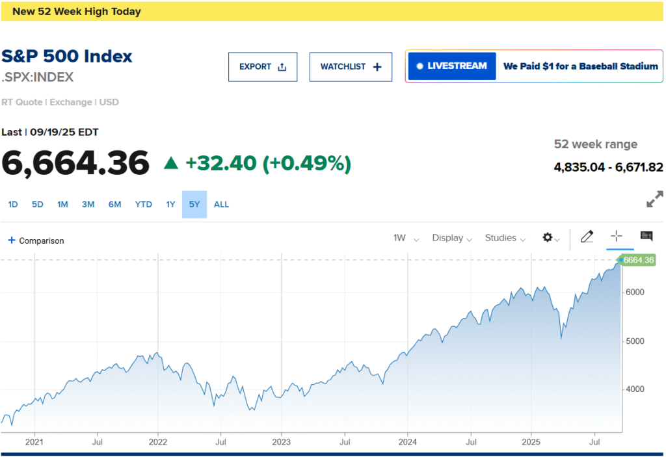Open the chart comments icon
This screenshot has width=666, height=457.
point(646,237)
